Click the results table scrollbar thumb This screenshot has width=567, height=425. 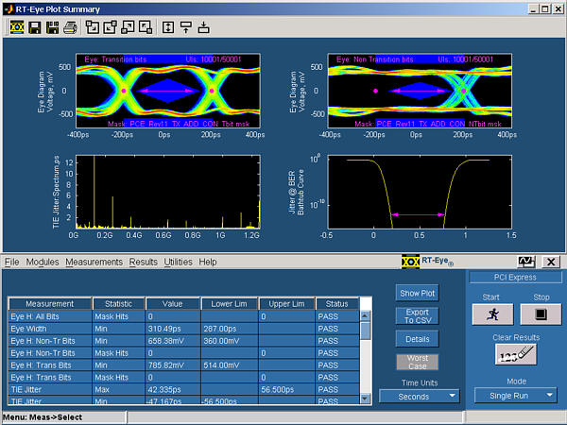click(x=365, y=331)
